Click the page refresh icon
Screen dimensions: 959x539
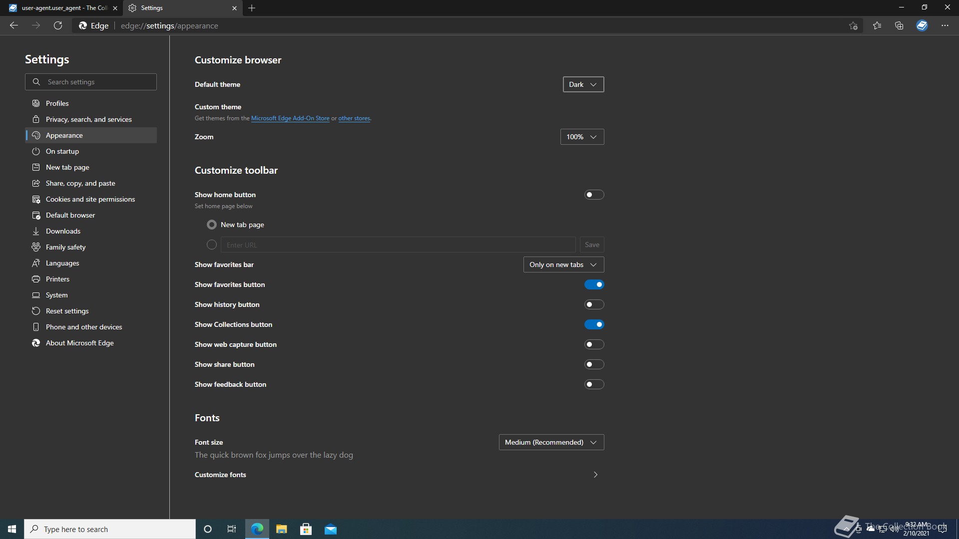point(58,26)
